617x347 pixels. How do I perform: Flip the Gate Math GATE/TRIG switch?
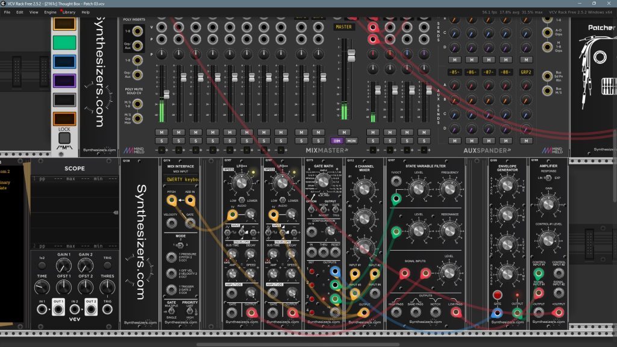pos(336,210)
